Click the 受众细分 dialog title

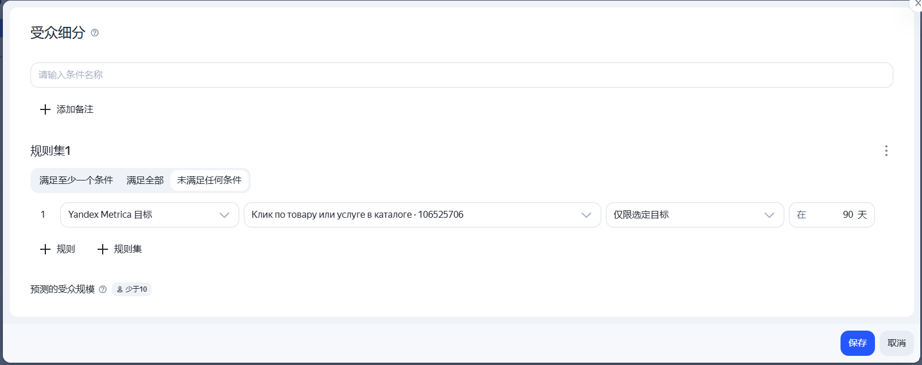click(57, 33)
